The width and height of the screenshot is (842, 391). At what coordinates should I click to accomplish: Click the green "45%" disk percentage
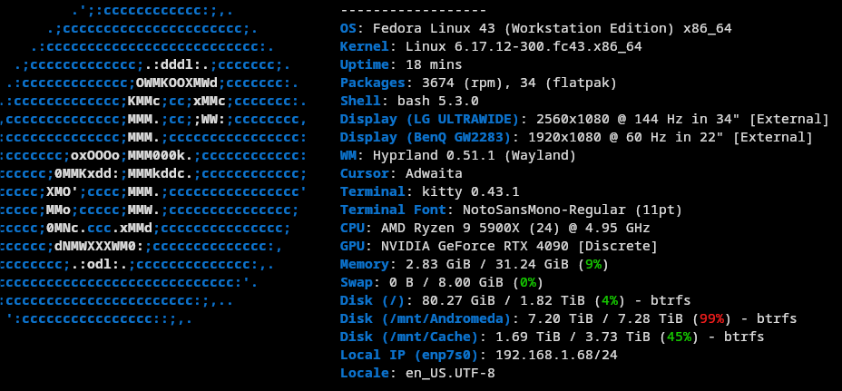[x=679, y=337]
